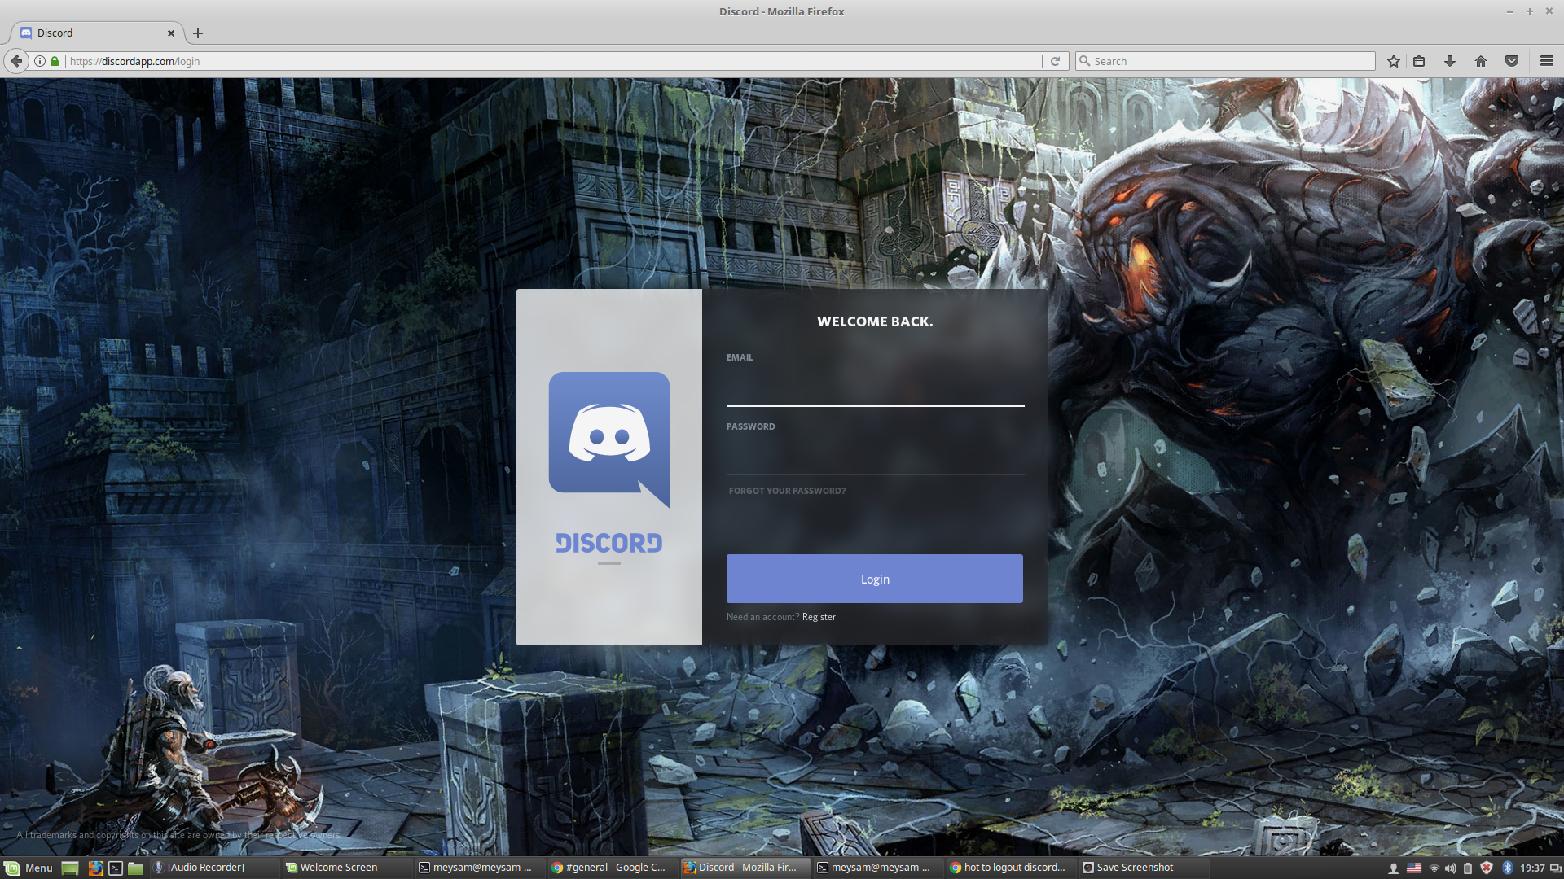
Task: Open a new tab with plus button
Action: [x=198, y=33]
